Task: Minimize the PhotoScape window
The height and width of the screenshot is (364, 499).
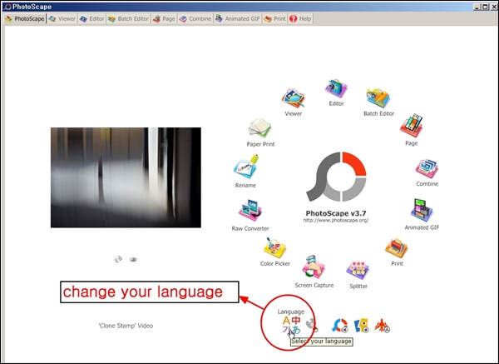Action: click(x=477, y=7)
